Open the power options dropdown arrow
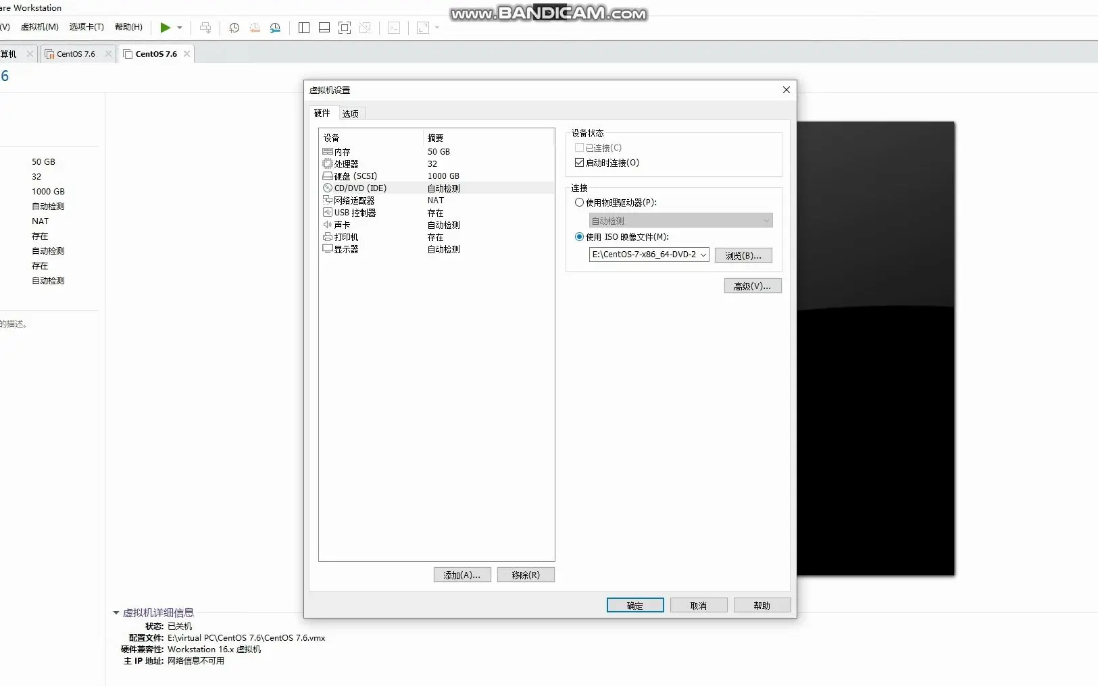Screen dimensions: 1098x686 tap(180, 28)
